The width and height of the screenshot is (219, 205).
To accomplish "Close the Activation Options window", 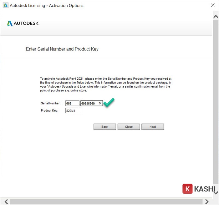I will click(213, 6).
